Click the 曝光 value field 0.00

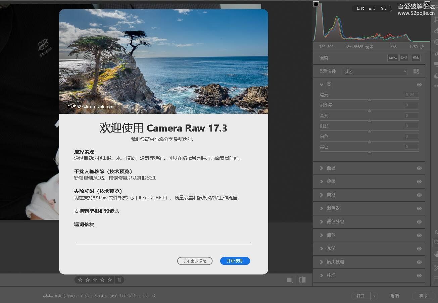(x=411, y=95)
